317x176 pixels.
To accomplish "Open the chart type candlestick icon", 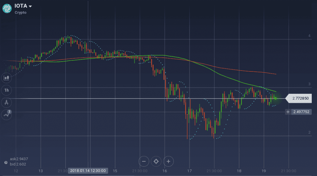I will [x=7, y=78].
